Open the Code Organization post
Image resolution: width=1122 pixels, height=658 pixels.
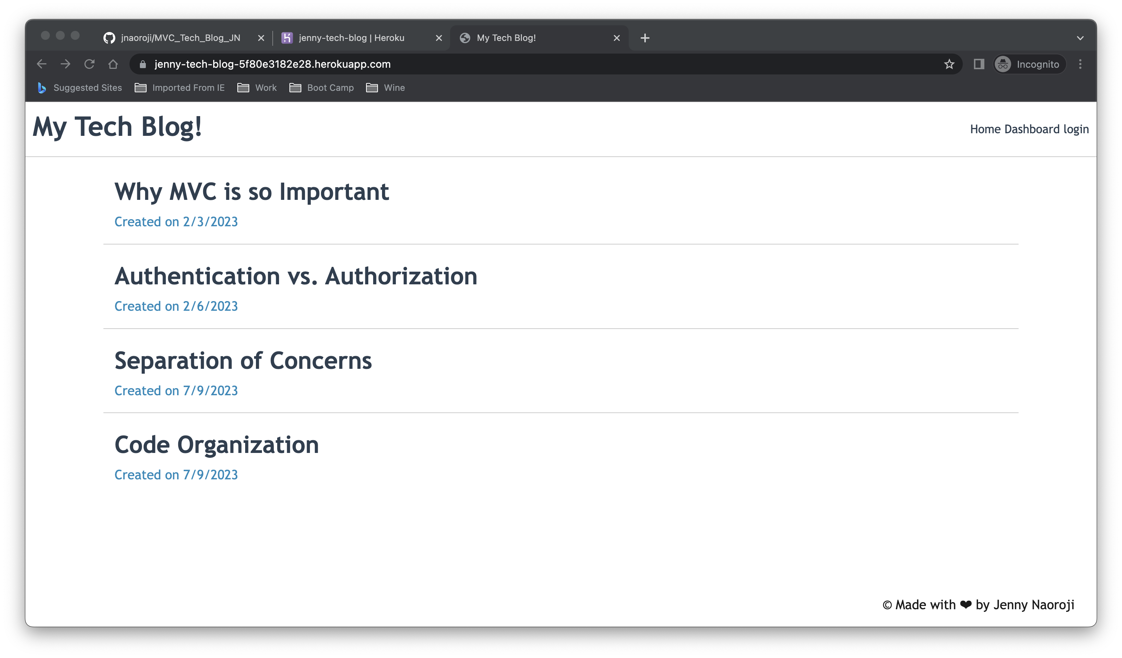216,444
